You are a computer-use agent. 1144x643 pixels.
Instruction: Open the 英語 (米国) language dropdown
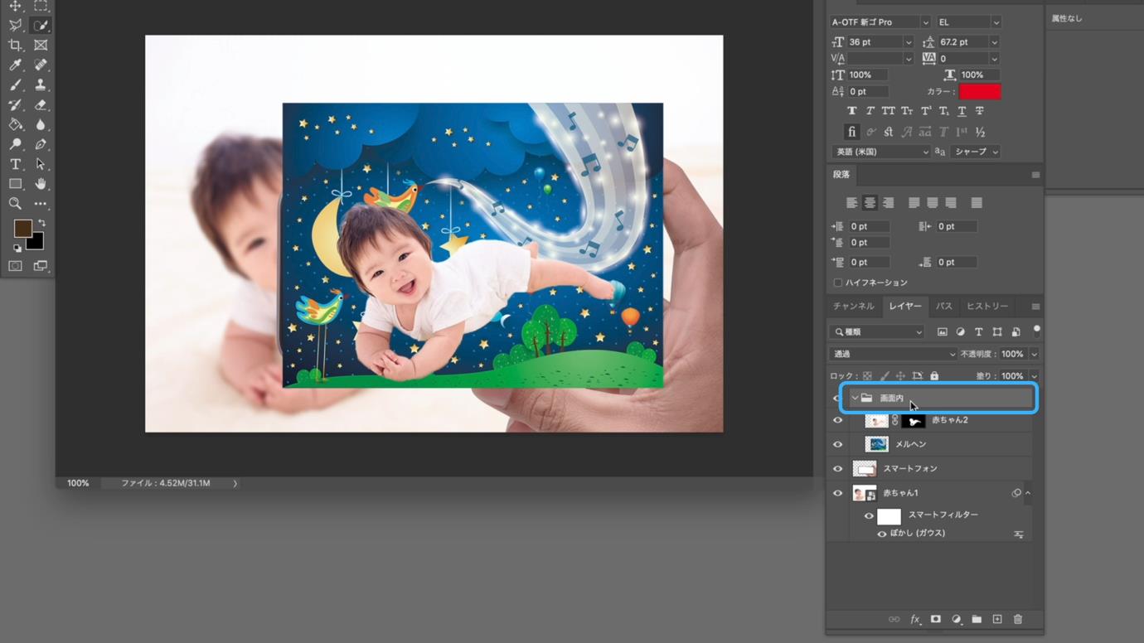(x=880, y=152)
